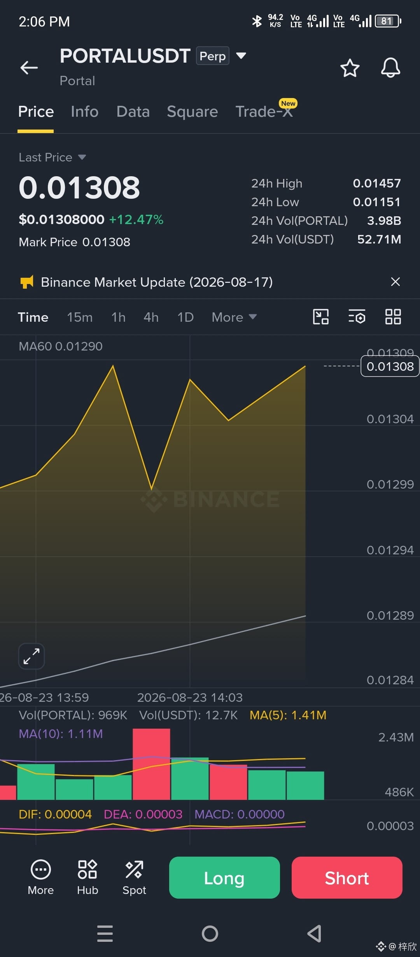The width and height of the screenshot is (420, 957).
Task: Tap the Long button
Action: (224, 878)
